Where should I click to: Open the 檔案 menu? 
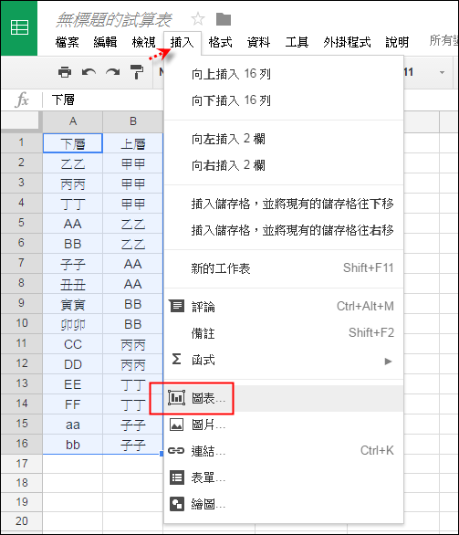68,42
